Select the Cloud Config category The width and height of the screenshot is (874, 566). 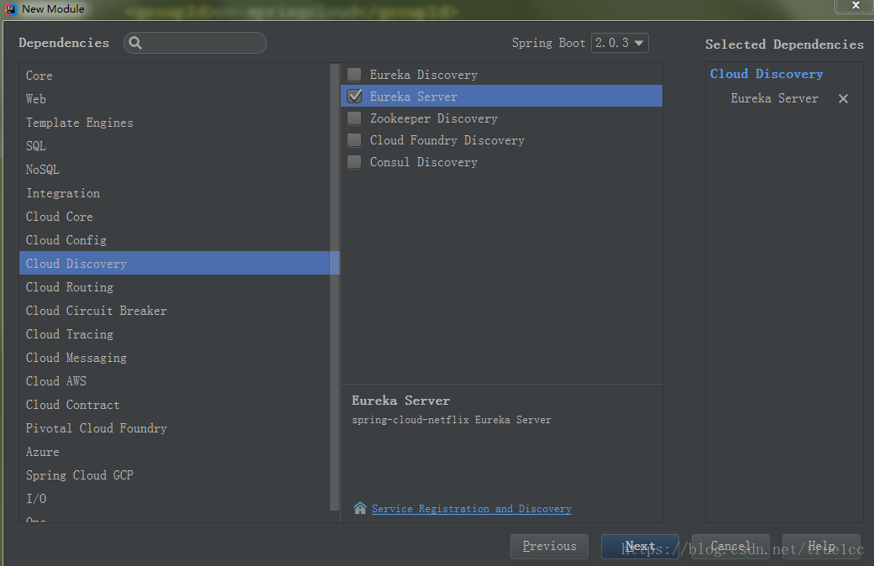click(175, 240)
